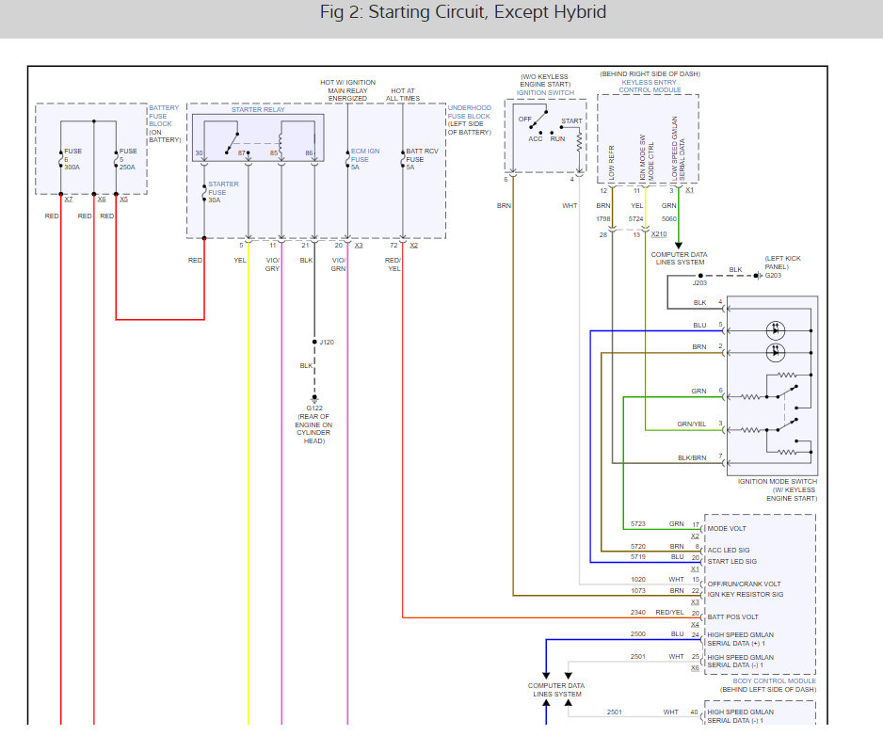Click the FUSE 6 300A label
The width and height of the screenshot is (883, 752).
point(72,159)
